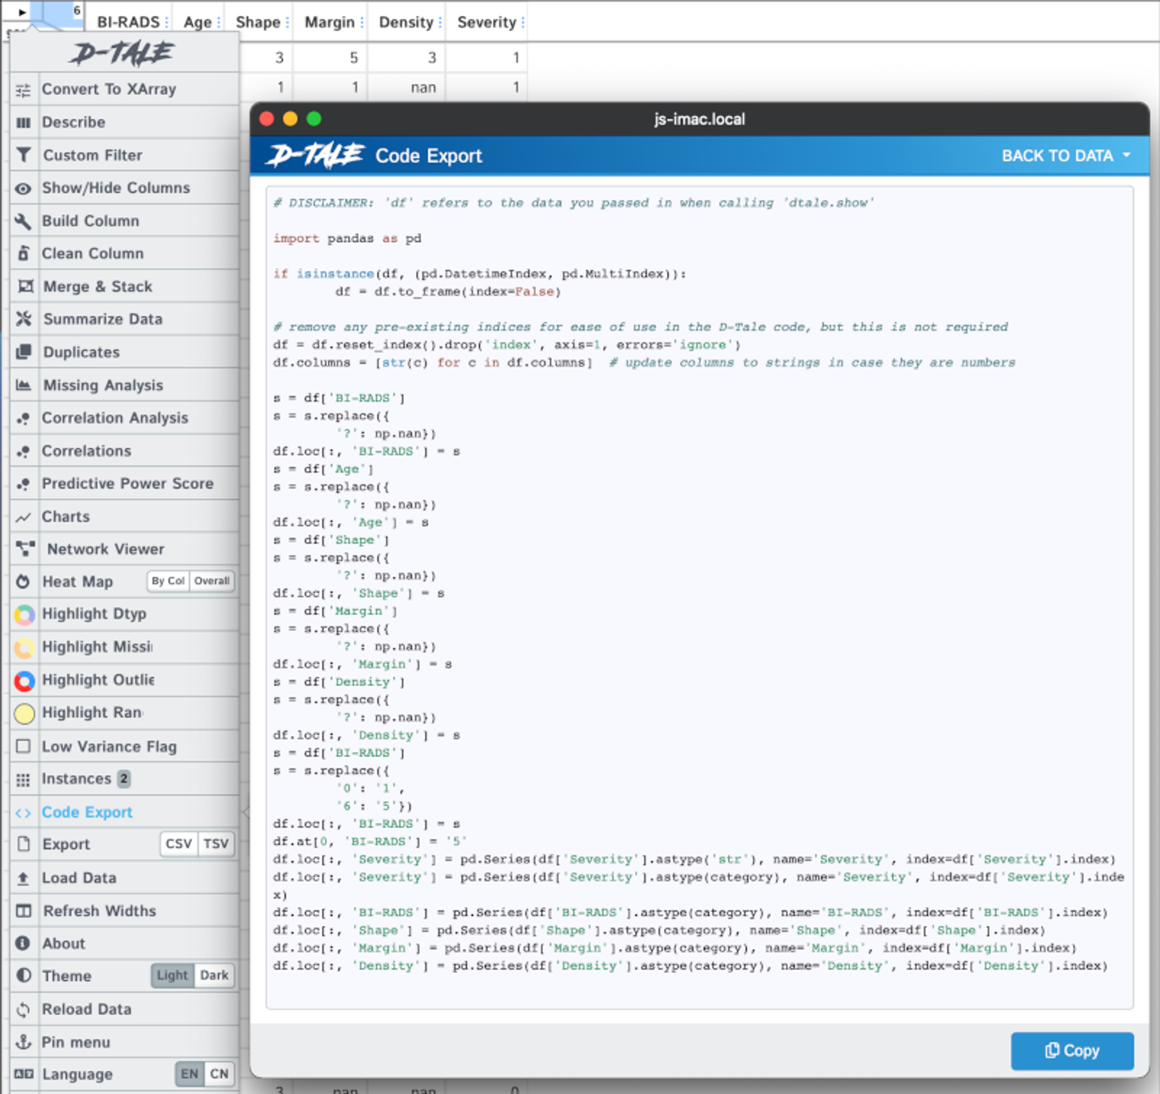Click the Instances grid icon
The height and width of the screenshot is (1094, 1160).
(x=23, y=780)
